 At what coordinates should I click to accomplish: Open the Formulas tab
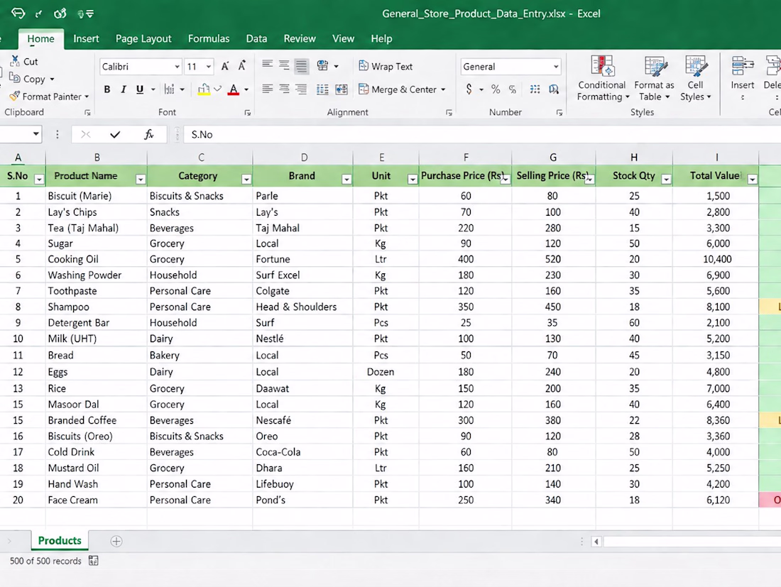[209, 39]
